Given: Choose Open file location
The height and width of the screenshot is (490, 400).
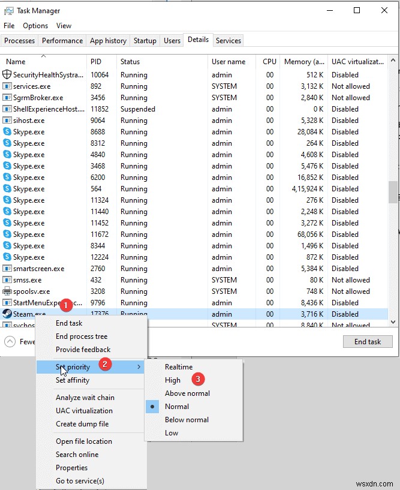Looking at the screenshot, I should [84, 441].
